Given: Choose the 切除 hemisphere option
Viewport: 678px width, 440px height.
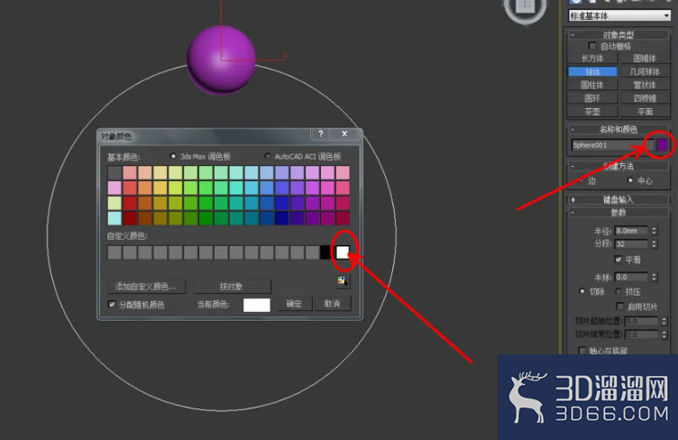Looking at the screenshot, I should pos(582,291).
